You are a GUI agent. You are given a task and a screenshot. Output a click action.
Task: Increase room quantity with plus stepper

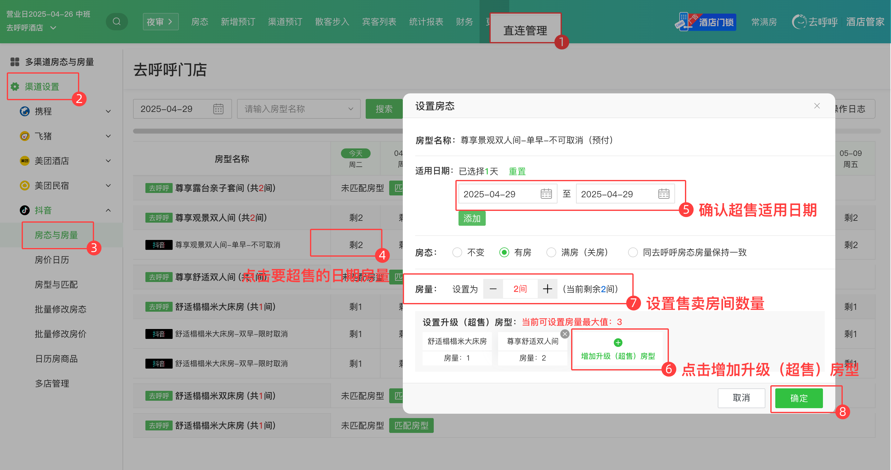547,289
